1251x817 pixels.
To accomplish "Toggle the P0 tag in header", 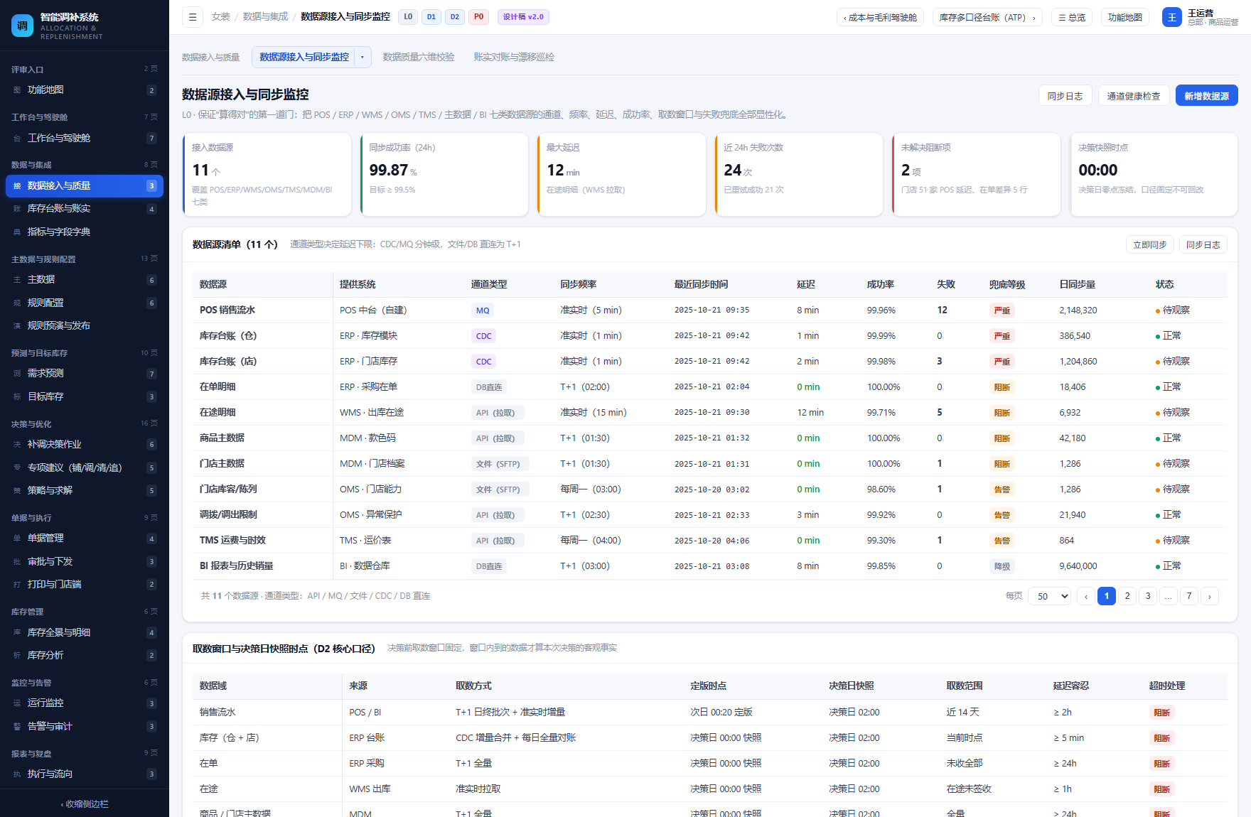I will coord(478,17).
